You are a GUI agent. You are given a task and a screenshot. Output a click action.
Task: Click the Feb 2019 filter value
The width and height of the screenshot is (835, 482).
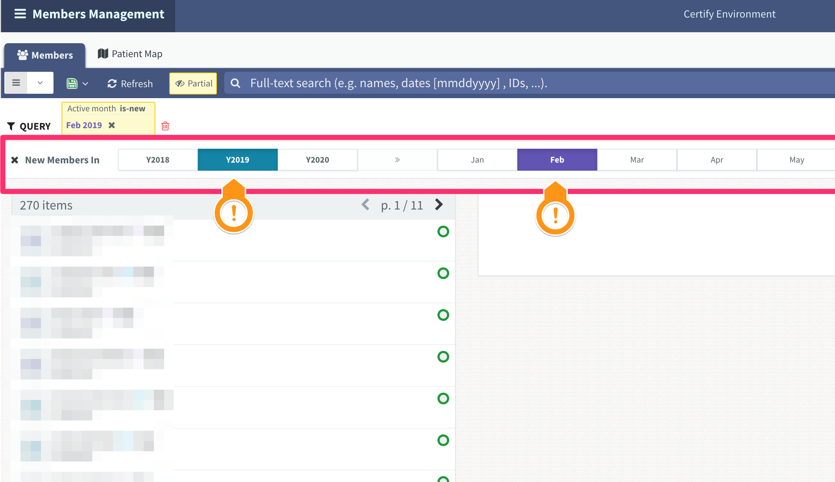click(84, 125)
